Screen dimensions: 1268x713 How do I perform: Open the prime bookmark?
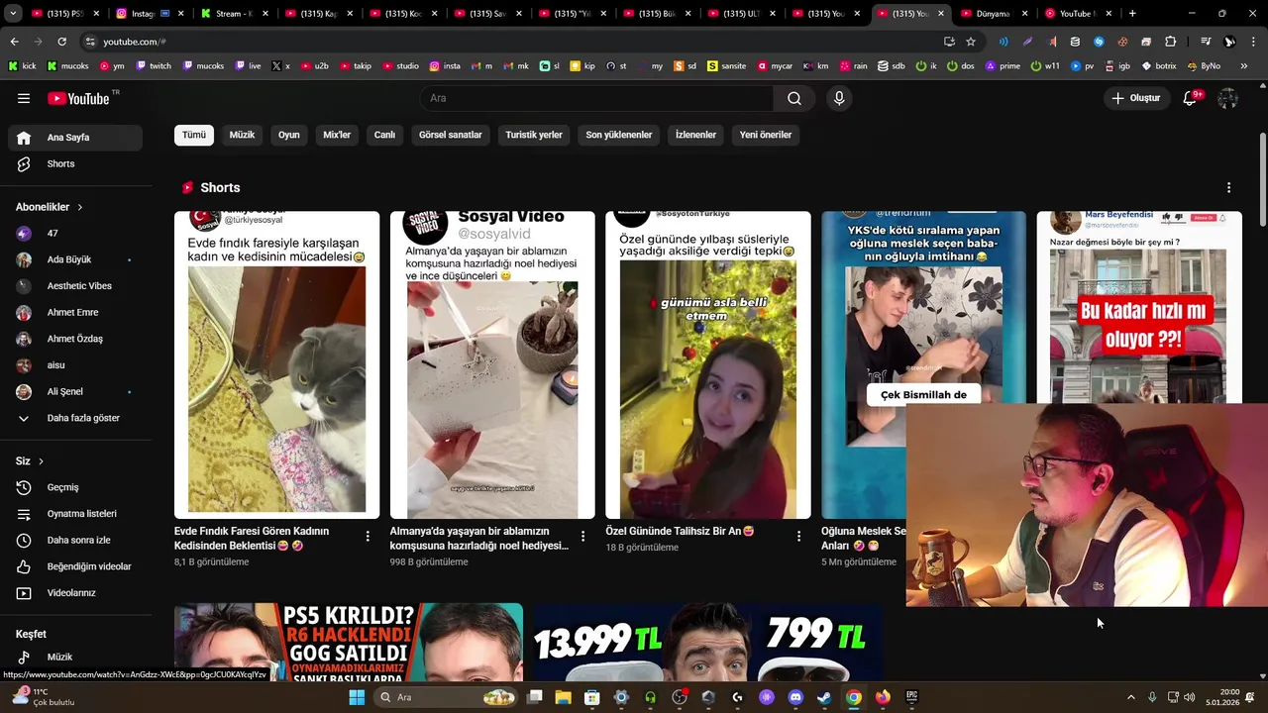(x=1003, y=66)
